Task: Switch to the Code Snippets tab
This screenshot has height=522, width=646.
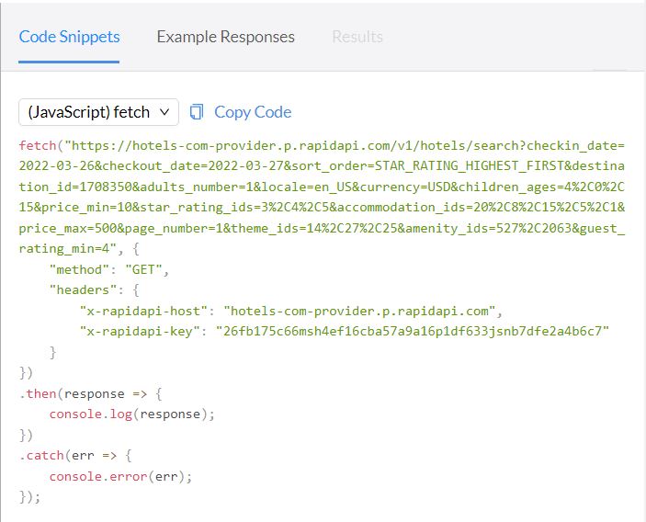Action: (x=69, y=37)
